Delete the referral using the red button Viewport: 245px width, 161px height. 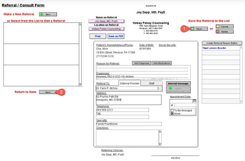(224, 32)
